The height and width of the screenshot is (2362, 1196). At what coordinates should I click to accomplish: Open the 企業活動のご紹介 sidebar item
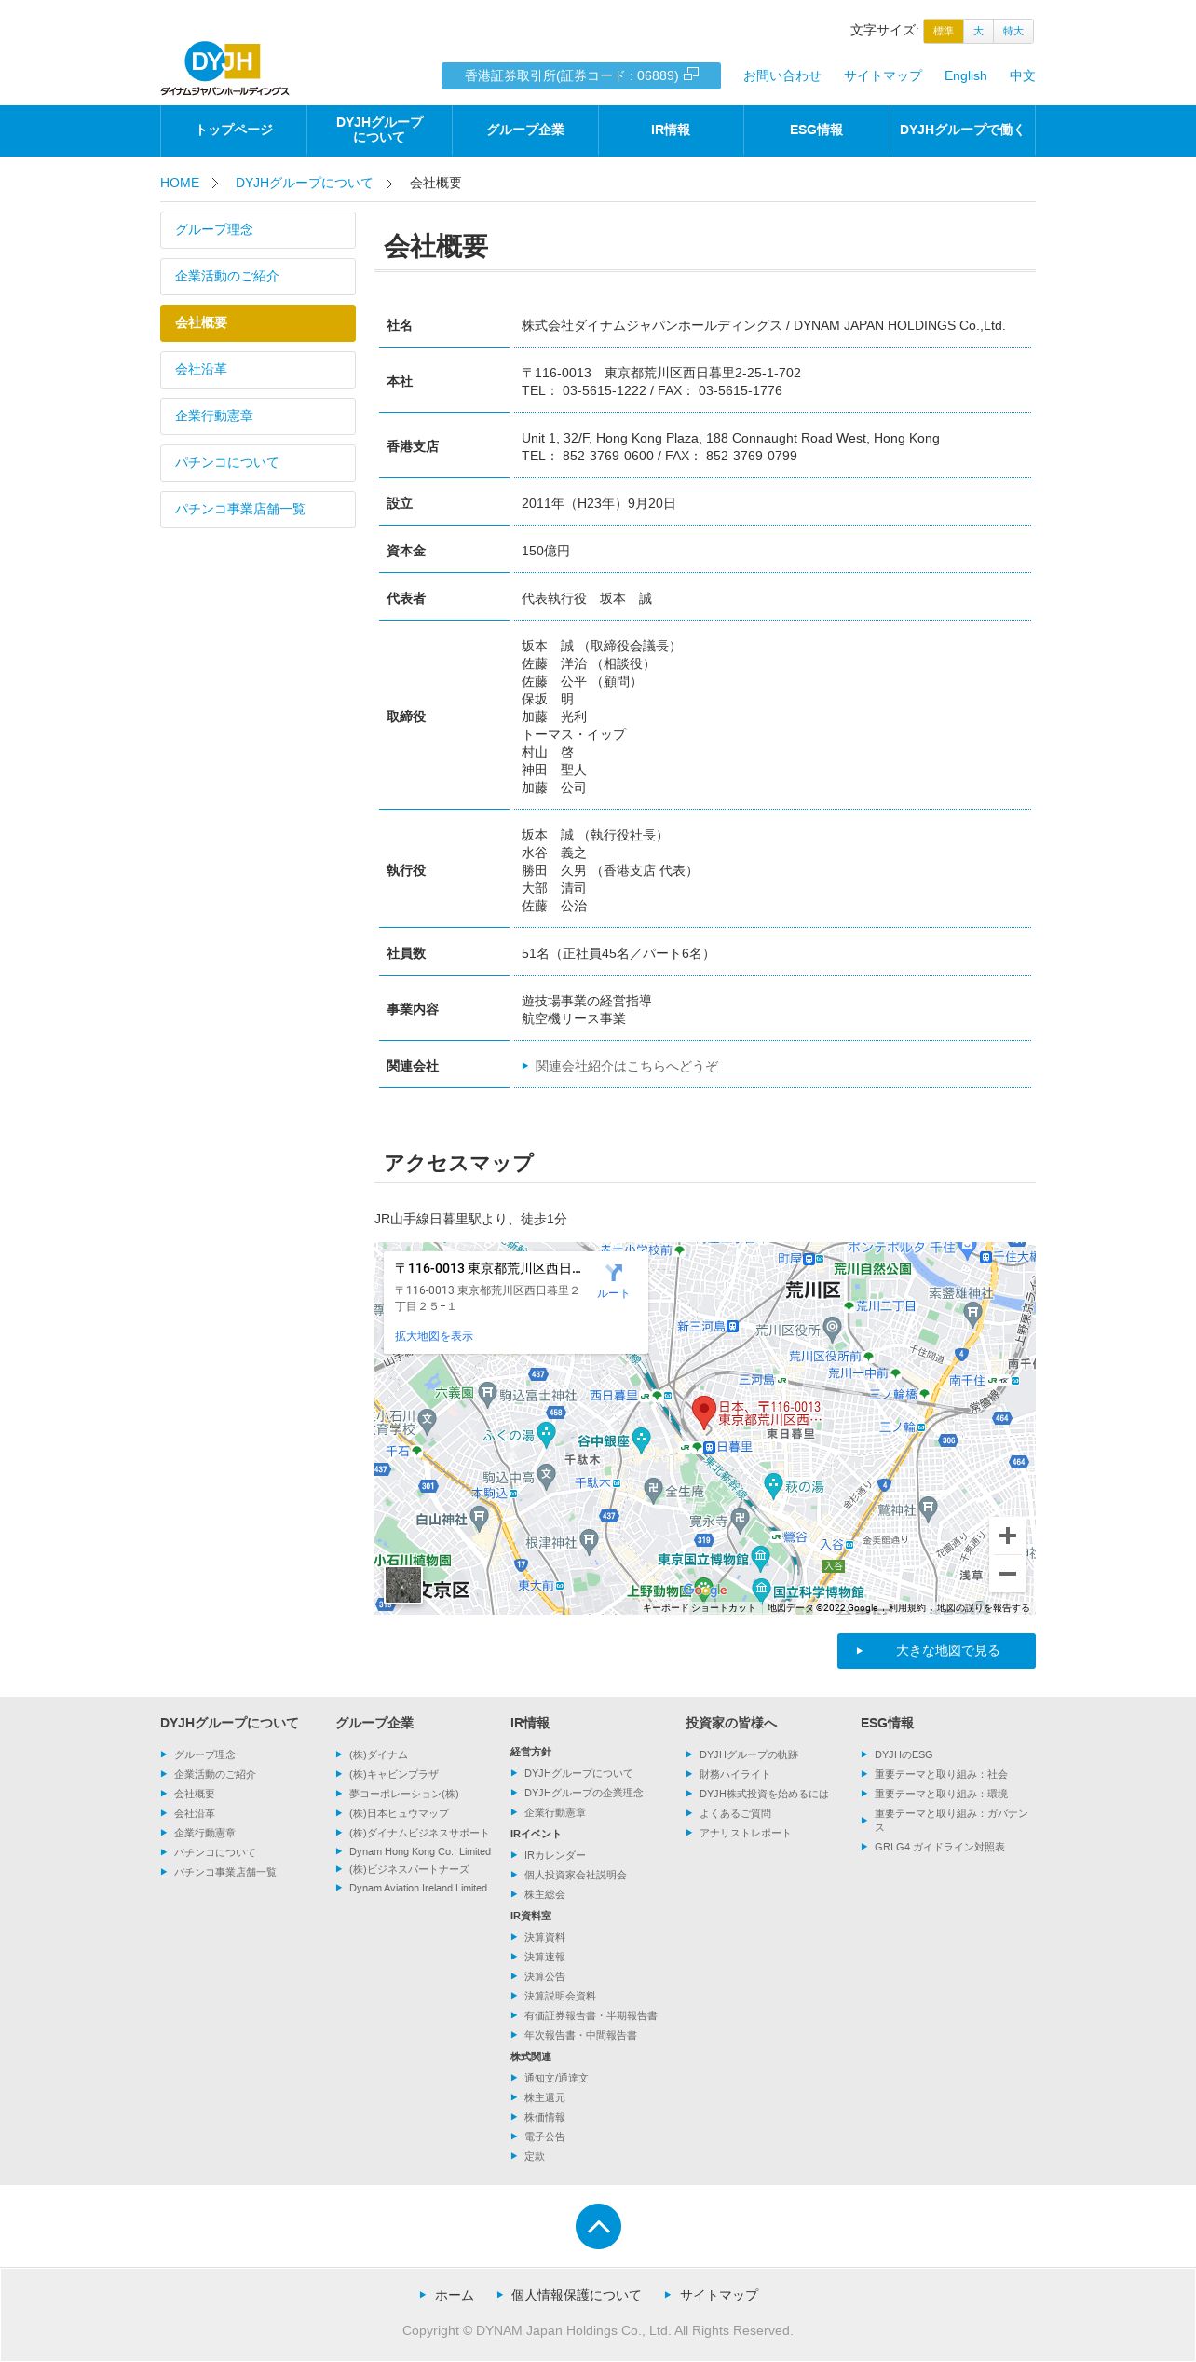click(x=258, y=277)
